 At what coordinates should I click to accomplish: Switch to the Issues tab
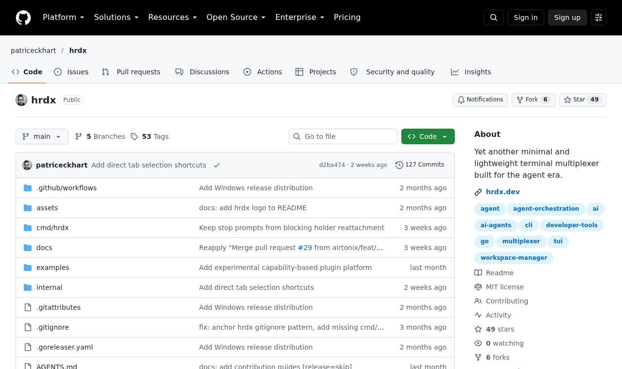click(x=71, y=72)
